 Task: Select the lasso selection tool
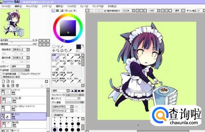pos(58,47)
